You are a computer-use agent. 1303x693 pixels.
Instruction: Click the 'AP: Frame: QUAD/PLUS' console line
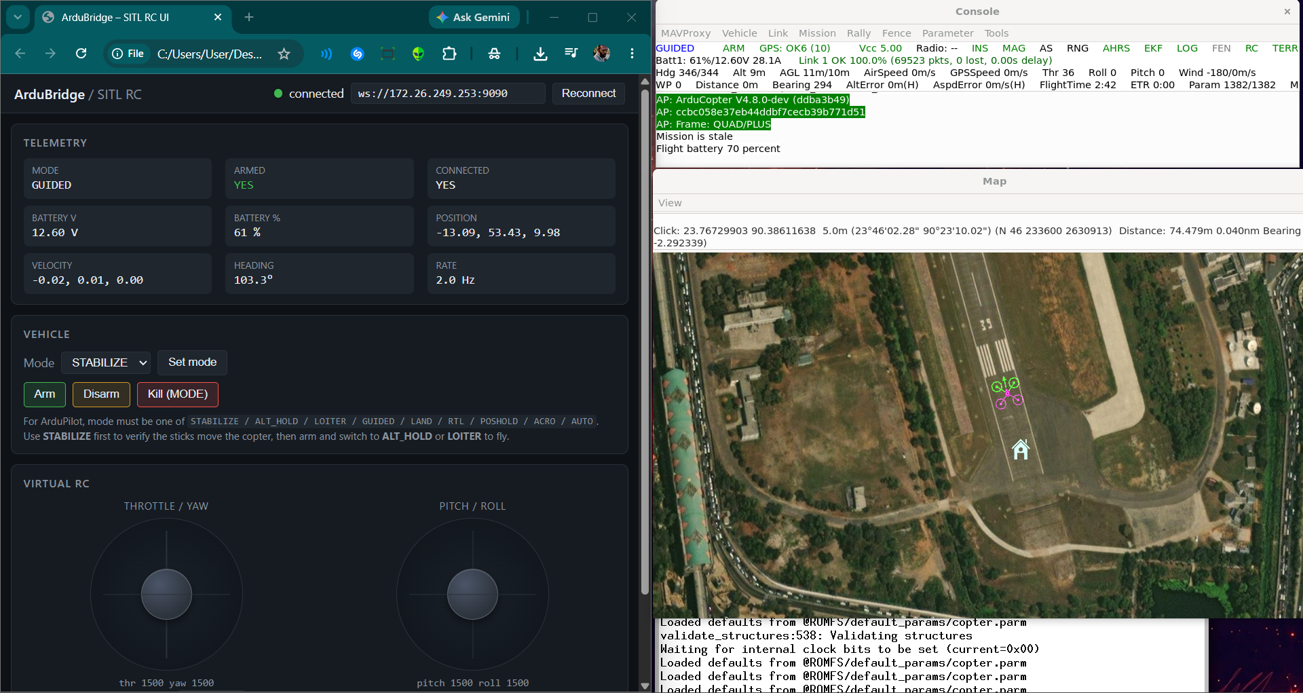pyautogui.click(x=713, y=124)
